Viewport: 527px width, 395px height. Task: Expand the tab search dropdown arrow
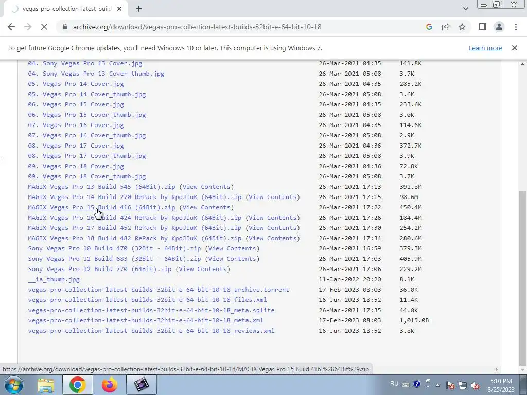[465, 9]
